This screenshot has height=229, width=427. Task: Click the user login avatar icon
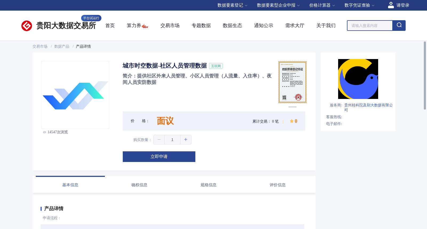[x=391, y=5]
